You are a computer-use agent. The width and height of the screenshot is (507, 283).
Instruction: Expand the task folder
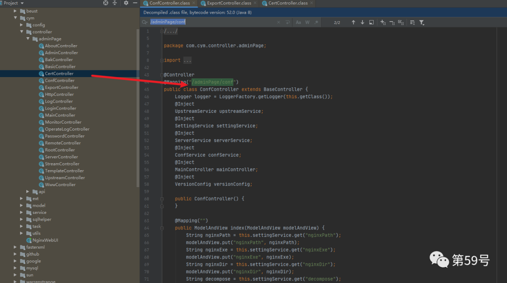click(21, 226)
